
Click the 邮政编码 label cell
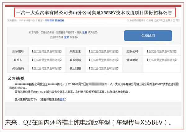(x=18, y=68)
